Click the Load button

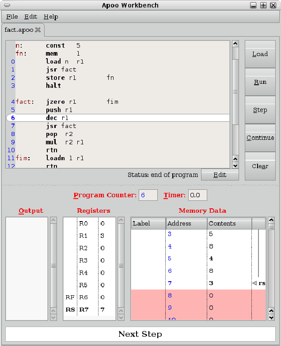click(x=260, y=54)
